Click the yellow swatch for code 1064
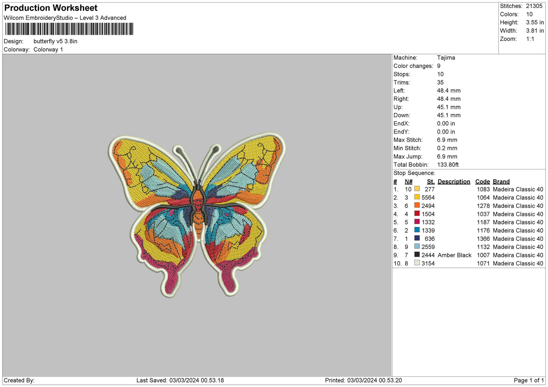 [417, 197]
